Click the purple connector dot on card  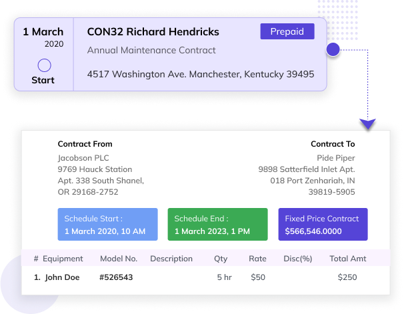333,49
